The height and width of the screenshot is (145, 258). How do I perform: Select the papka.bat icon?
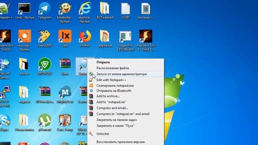(105, 36)
